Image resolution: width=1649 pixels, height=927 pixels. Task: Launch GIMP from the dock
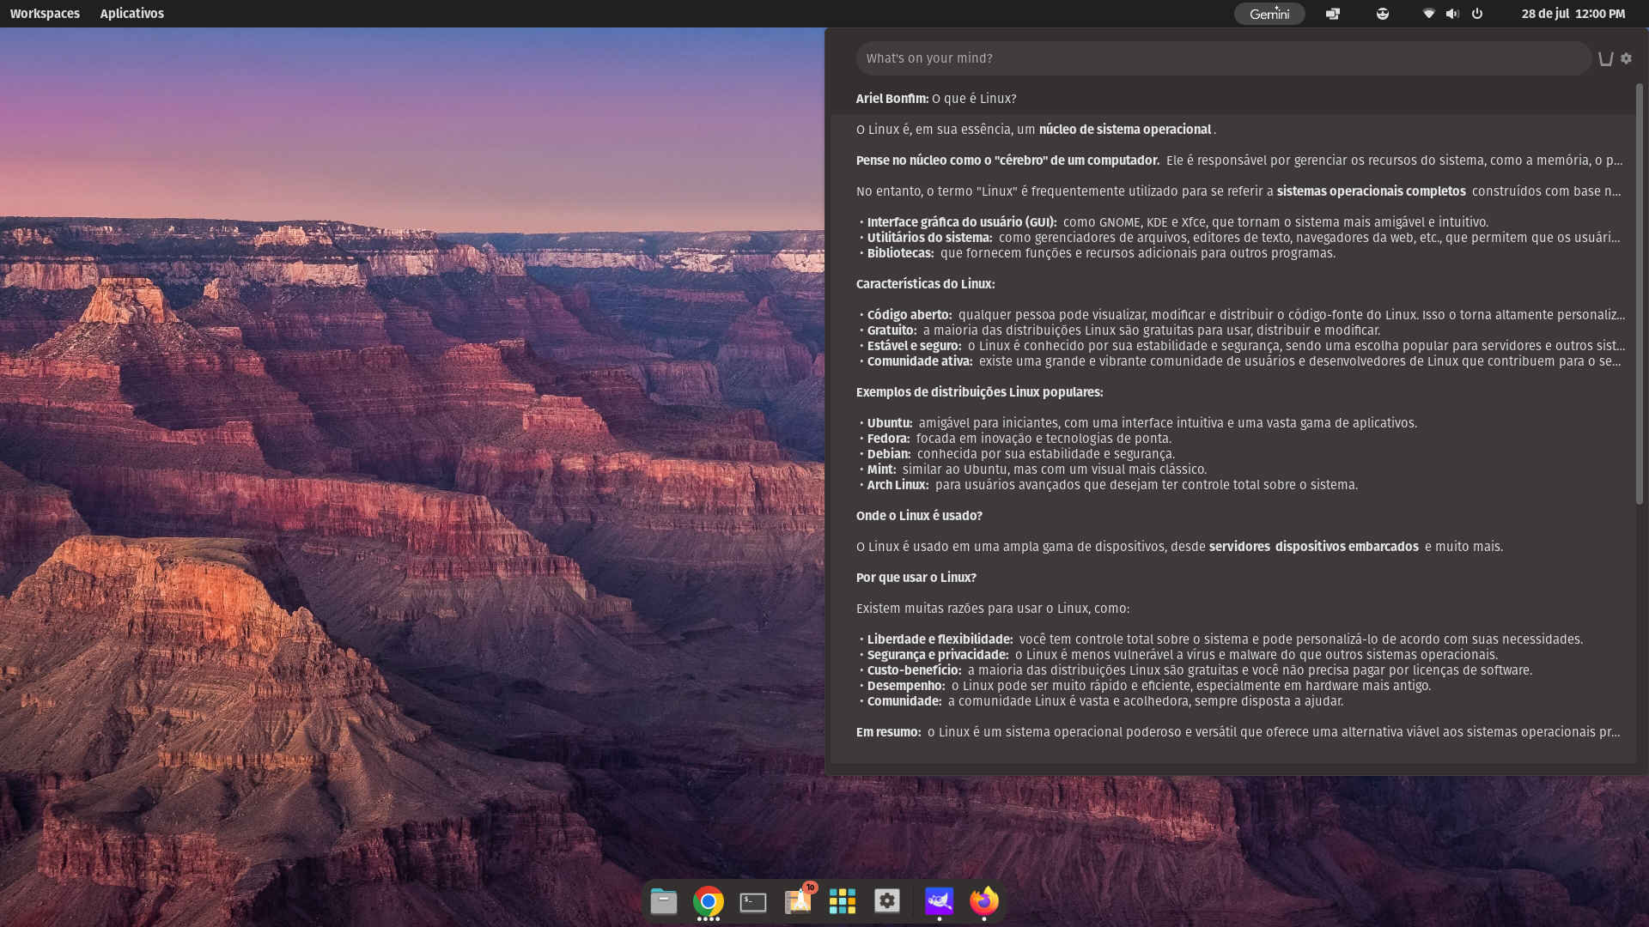tap(939, 900)
